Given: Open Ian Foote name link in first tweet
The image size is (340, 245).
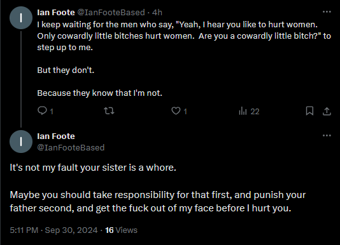Looking at the screenshot, I should tap(56, 13).
